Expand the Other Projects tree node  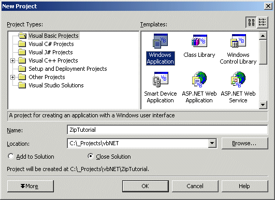12,77
